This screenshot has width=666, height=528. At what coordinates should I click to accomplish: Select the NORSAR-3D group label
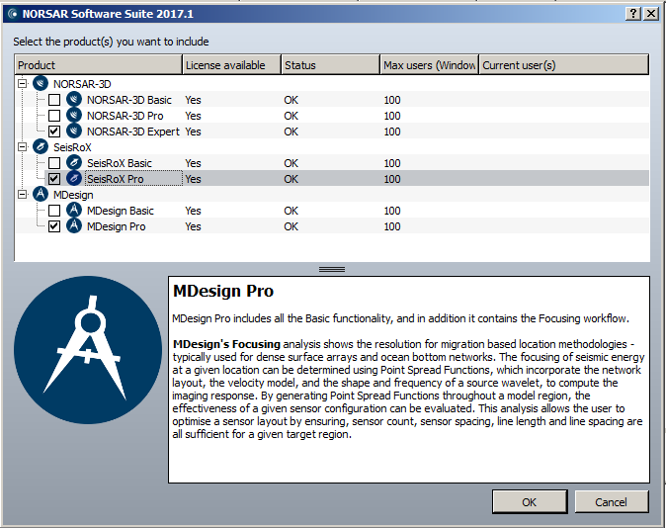(x=82, y=84)
